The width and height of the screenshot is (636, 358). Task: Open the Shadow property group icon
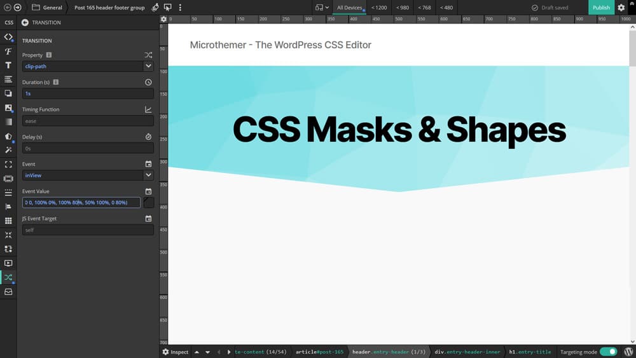tap(8, 93)
